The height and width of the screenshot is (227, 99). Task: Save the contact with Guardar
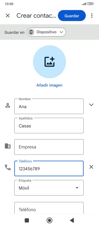[x=72, y=16]
